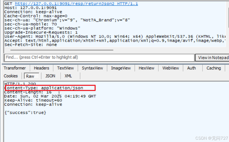The width and height of the screenshot is (229, 142).
Task: Click the sec-ch-ua-platform: "Windows" line
Action: pos(42,28)
